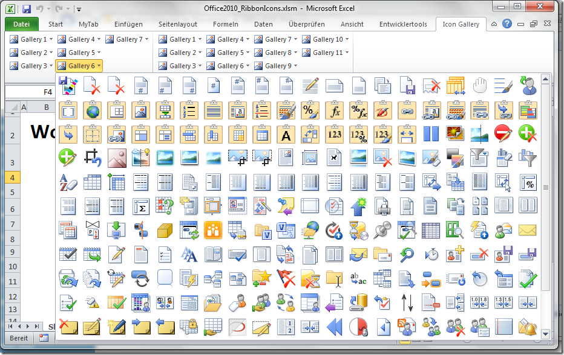
Task: Pick the orange people icon
Action: [x=213, y=230]
